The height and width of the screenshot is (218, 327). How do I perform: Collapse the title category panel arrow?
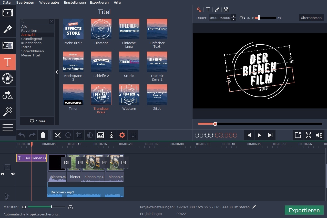(57, 72)
